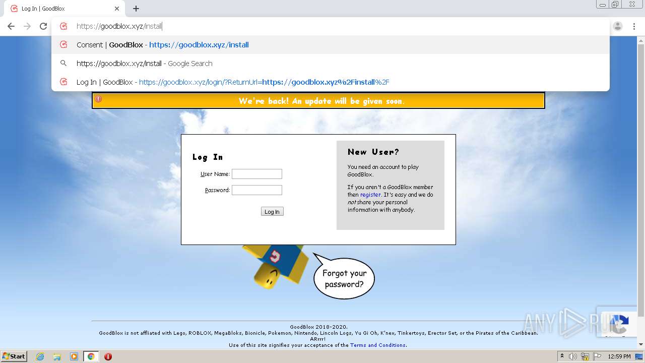Click the search magnifier icon in the suggestion row
The height and width of the screenshot is (363, 645).
pos(63,64)
